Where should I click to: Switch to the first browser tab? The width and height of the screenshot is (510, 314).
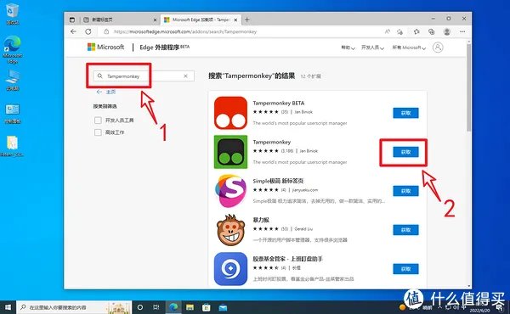(x=119, y=20)
